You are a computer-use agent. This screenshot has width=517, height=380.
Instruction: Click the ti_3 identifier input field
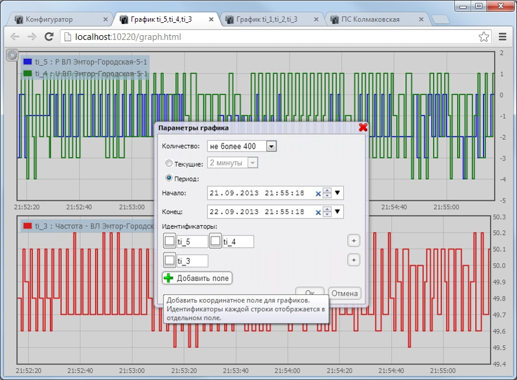tap(192, 260)
